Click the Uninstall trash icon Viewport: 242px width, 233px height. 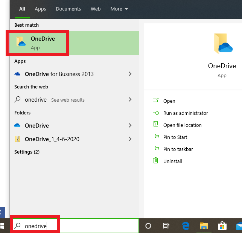point(155,160)
